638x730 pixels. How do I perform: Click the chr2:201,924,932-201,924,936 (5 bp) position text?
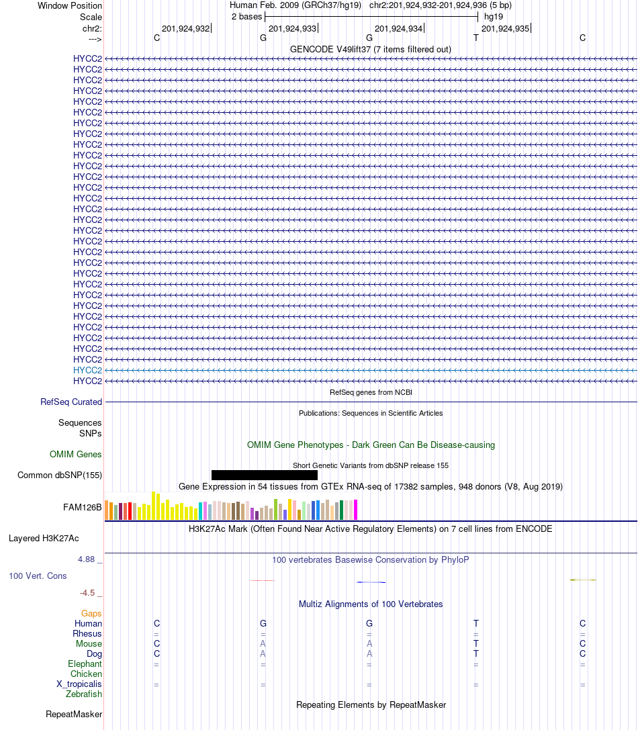click(x=440, y=5)
